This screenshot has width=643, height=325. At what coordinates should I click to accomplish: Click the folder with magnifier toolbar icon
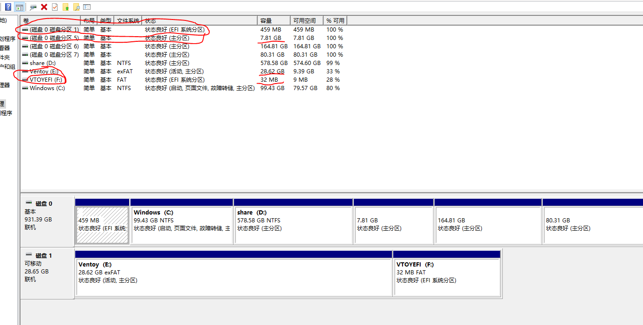77,7
